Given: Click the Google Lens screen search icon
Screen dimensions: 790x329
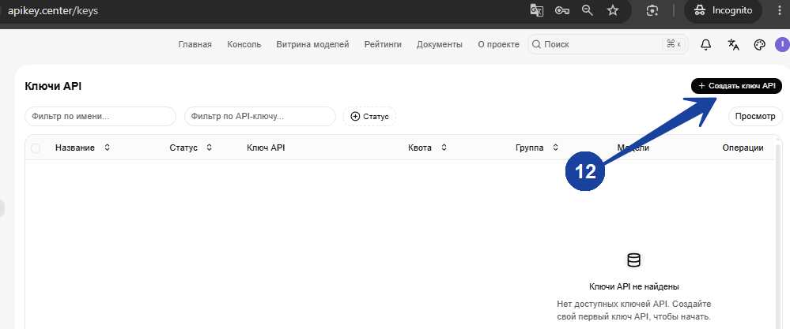Looking at the screenshot, I should click(x=653, y=10).
